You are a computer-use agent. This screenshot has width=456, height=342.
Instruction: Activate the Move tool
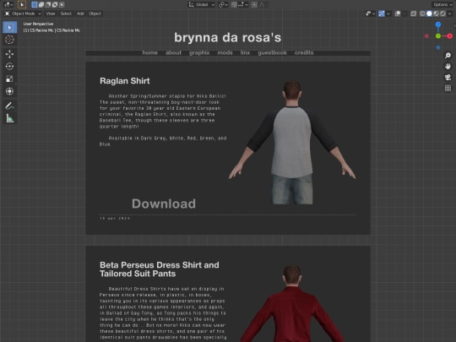(9, 54)
